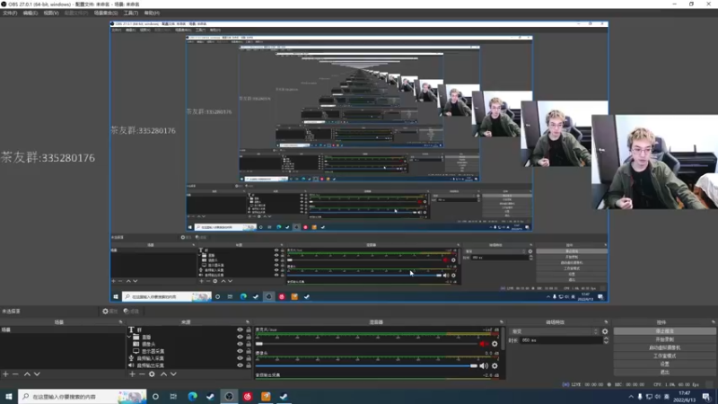The height and width of the screenshot is (404, 718).
Task: Open the File menu
Action: pos(10,13)
